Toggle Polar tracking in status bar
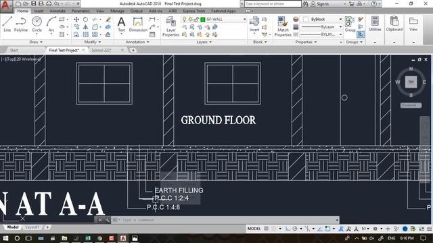 coord(295,229)
